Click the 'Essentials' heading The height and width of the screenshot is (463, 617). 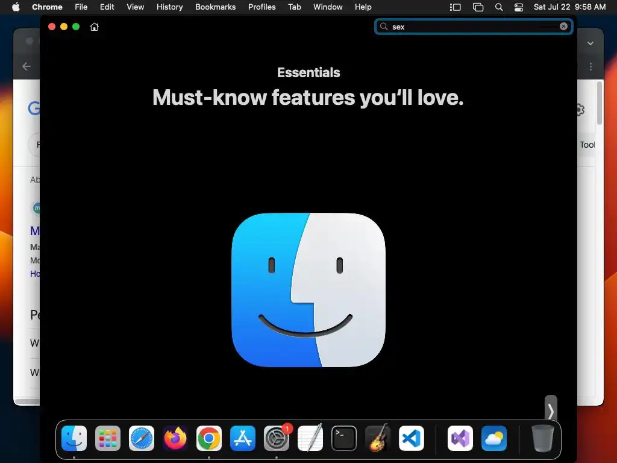308,72
